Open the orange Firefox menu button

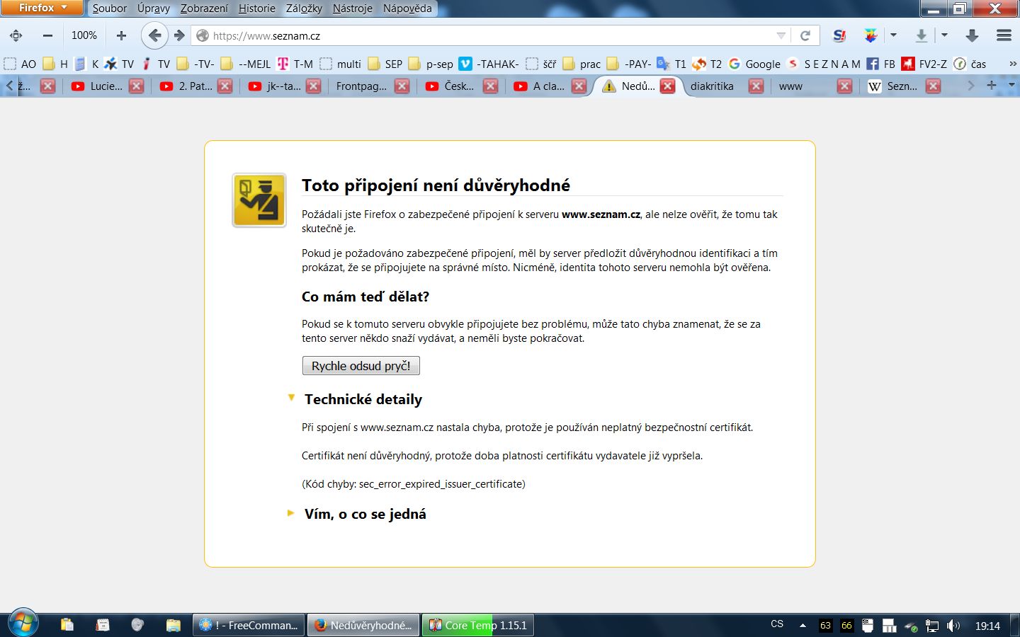[42, 8]
